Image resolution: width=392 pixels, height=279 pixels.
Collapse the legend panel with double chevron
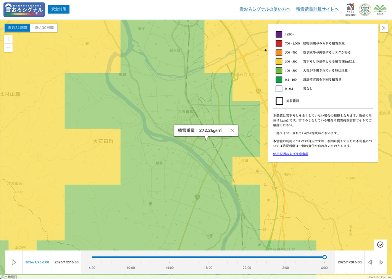pyautogui.click(x=384, y=28)
